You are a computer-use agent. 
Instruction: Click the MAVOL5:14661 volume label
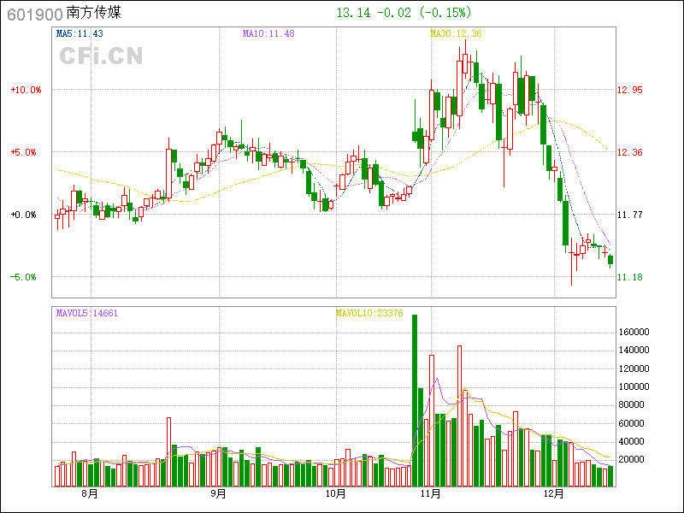pyautogui.click(x=86, y=313)
